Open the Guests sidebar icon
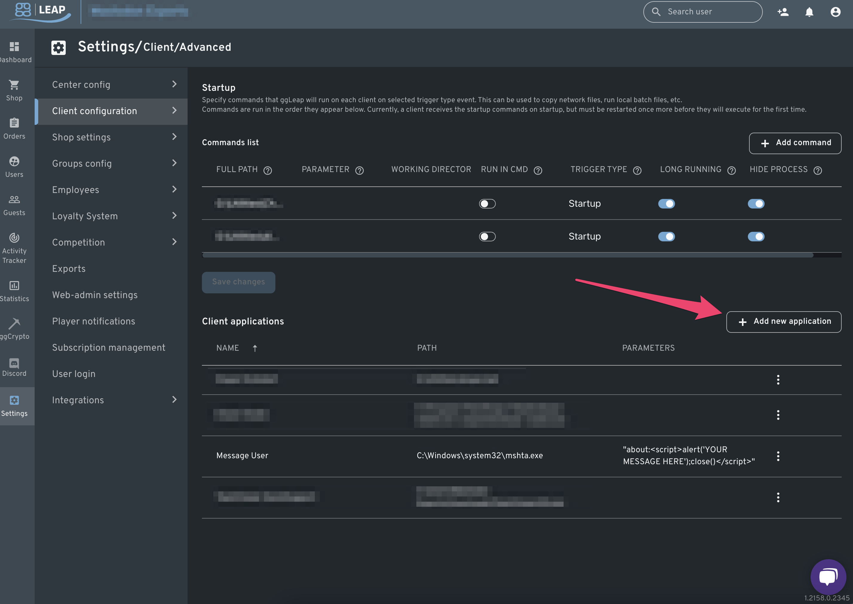The image size is (853, 604). pyautogui.click(x=14, y=199)
